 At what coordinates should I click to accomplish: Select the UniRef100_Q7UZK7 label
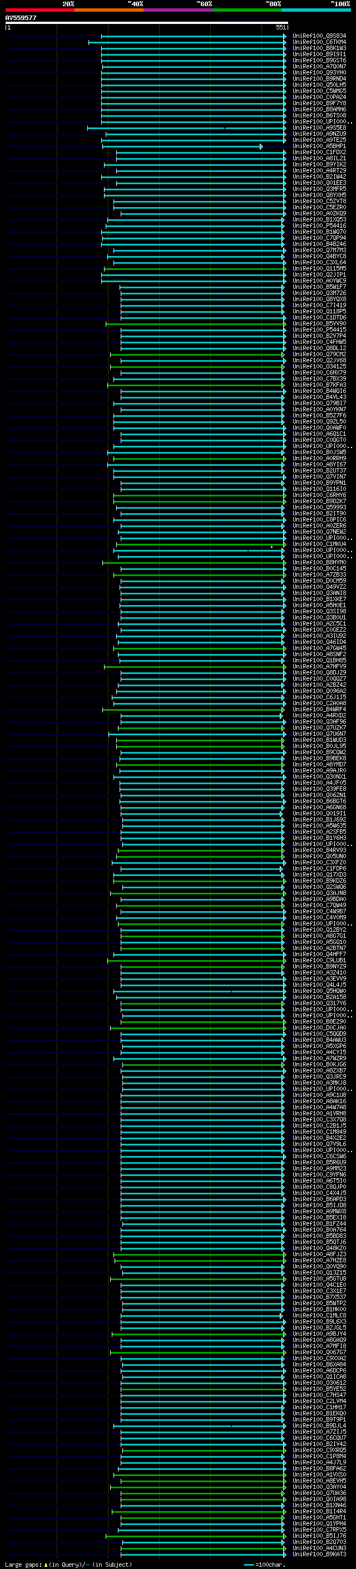[319, 727]
